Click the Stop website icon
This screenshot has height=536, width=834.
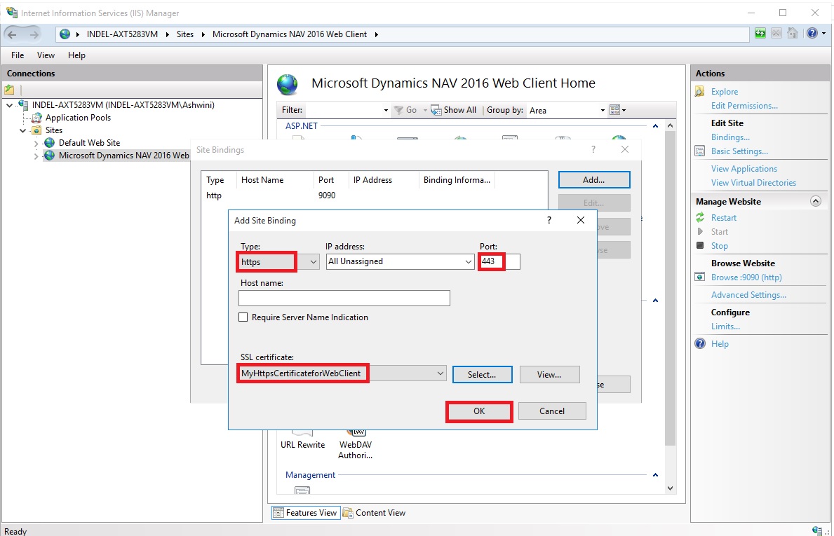point(700,246)
